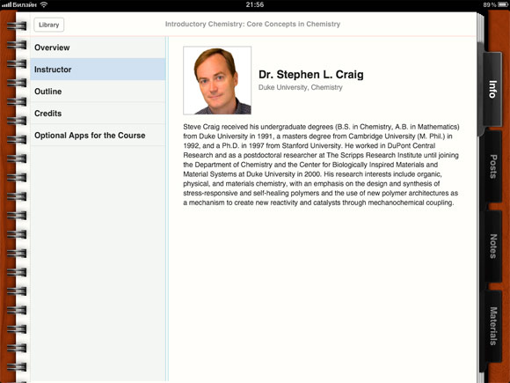The image size is (510, 383).
Task: Tap the Library button
Action: pos(48,25)
